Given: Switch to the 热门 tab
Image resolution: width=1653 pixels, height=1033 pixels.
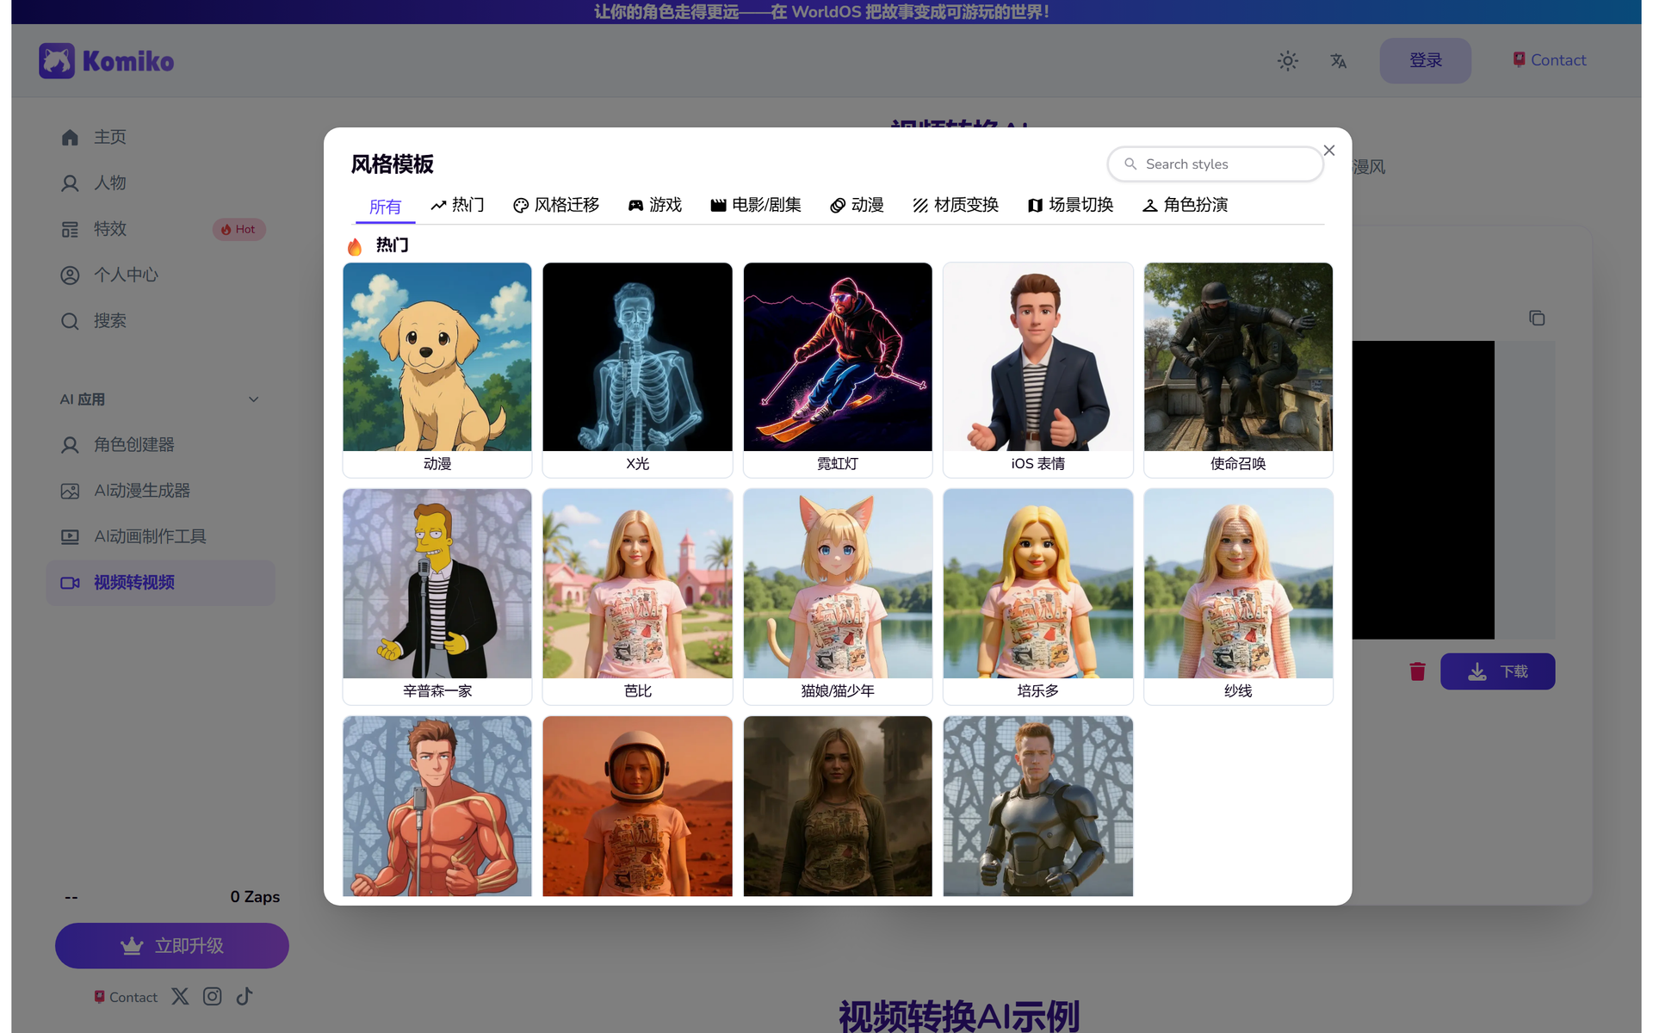Looking at the screenshot, I should click(457, 205).
